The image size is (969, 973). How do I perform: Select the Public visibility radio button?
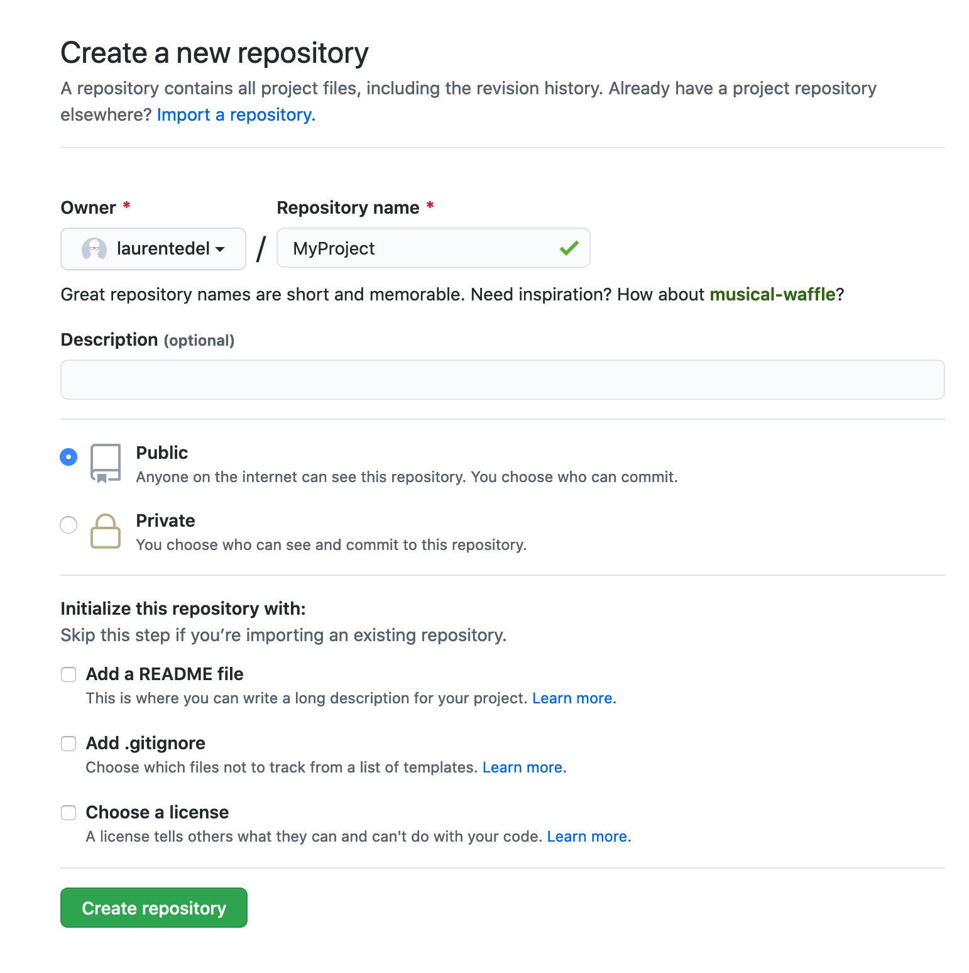[68, 457]
